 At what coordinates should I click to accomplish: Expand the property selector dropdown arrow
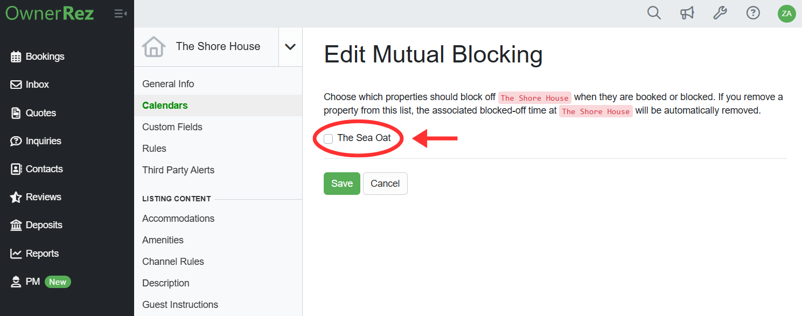click(x=290, y=47)
